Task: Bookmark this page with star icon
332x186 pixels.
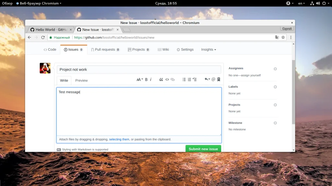Action: pyautogui.click(x=283, y=37)
